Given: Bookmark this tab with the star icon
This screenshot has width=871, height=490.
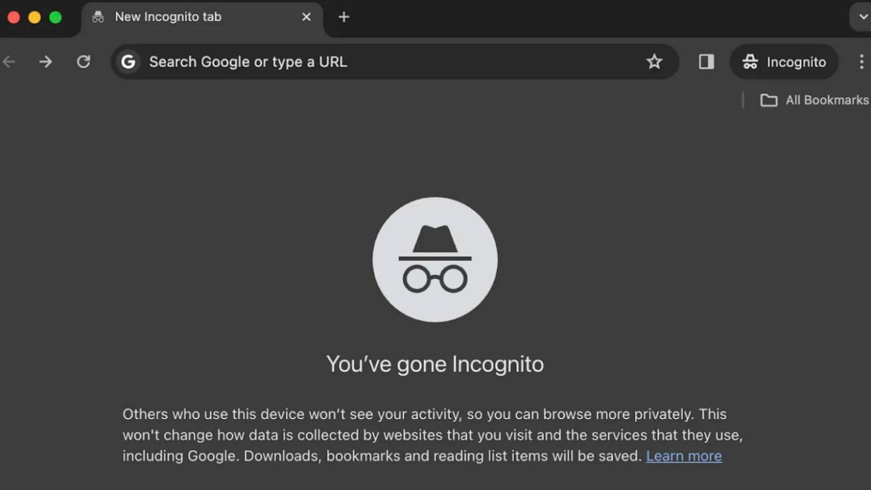Looking at the screenshot, I should tap(654, 62).
